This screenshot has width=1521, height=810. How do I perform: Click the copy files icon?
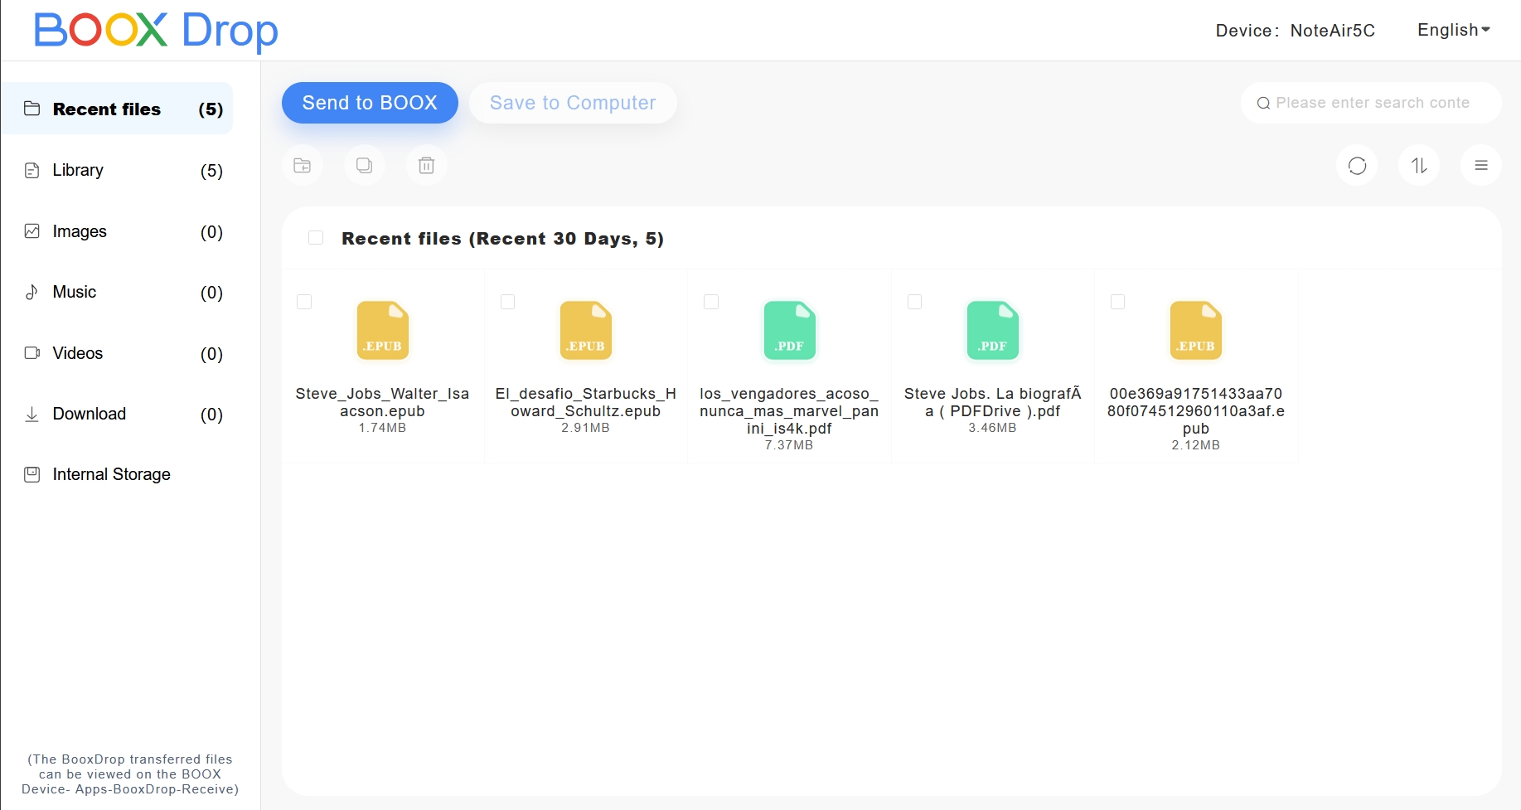click(x=365, y=166)
